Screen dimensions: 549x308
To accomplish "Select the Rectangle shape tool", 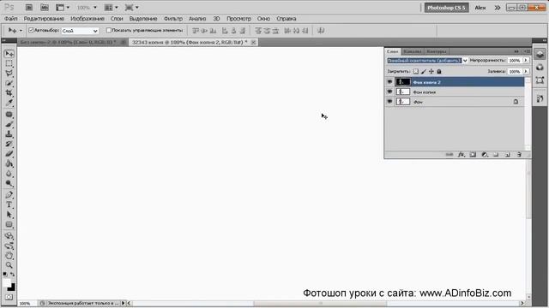I will click(9, 224).
